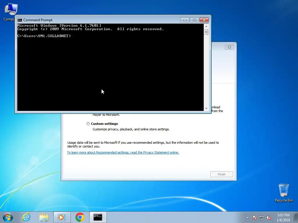Image resolution: width=298 pixels, height=223 pixels.
Task: Maximize the Command Prompt window
Action: click(x=194, y=20)
